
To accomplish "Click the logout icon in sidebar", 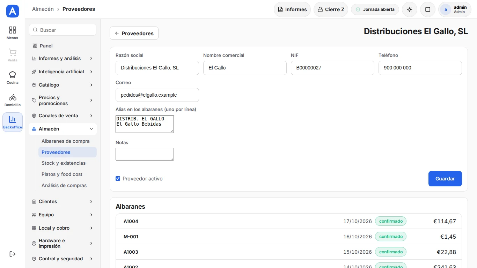I will tap(13, 254).
